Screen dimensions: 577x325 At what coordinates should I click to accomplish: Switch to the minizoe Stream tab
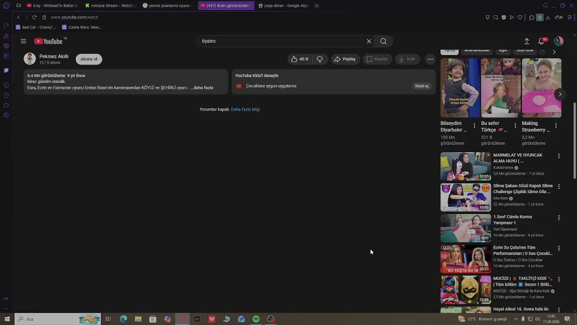pos(110,5)
